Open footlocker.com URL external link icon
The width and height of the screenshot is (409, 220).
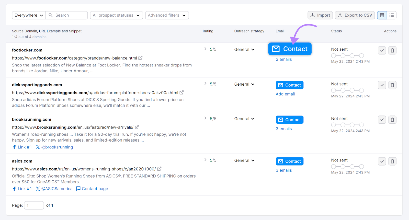point(140,58)
